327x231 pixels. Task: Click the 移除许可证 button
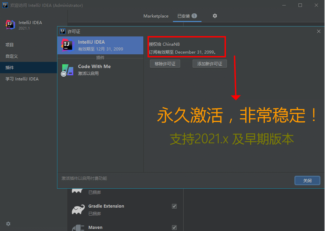[165, 64]
